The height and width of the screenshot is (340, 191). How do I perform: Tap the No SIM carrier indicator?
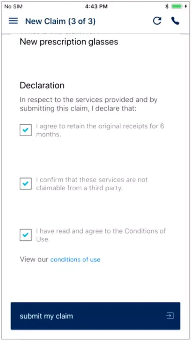point(14,6)
